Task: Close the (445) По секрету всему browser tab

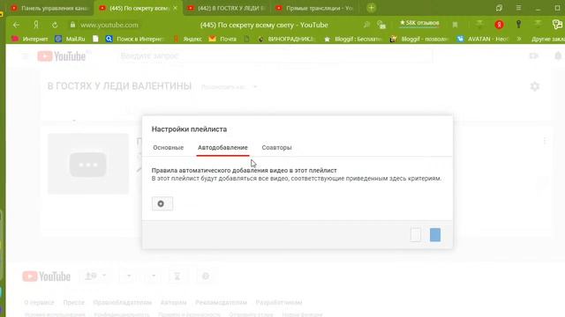Action: pos(175,8)
